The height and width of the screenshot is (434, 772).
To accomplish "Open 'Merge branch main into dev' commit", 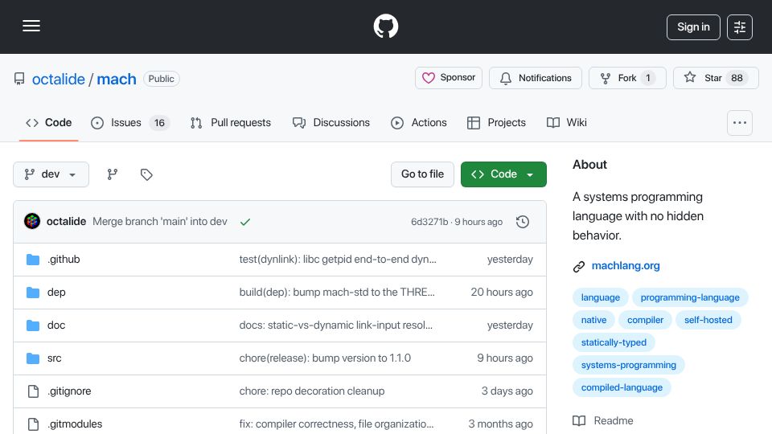I will (x=160, y=222).
